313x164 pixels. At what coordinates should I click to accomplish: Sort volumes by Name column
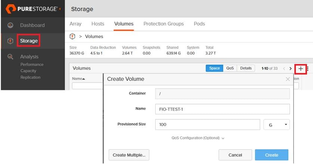tap(78, 79)
